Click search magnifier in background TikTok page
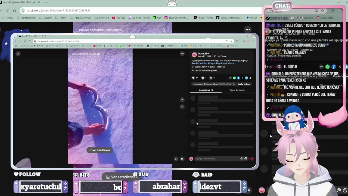 point(163,30)
